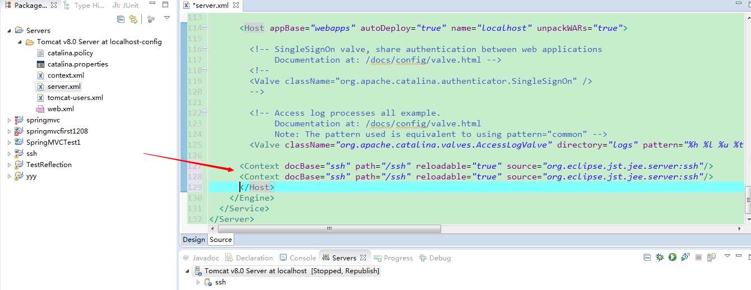
Task: Open Servers view menu dropdown
Action: (x=727, y=256)
